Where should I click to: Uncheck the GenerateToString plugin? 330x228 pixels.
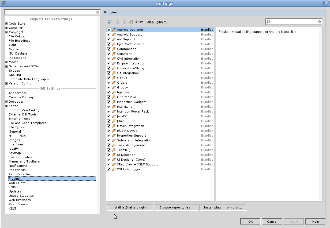point(109,68)
